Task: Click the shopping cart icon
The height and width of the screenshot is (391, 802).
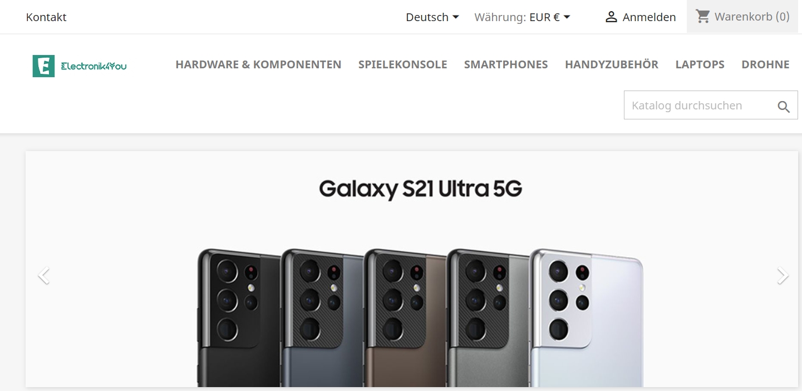Action: [x=703, y=17]
